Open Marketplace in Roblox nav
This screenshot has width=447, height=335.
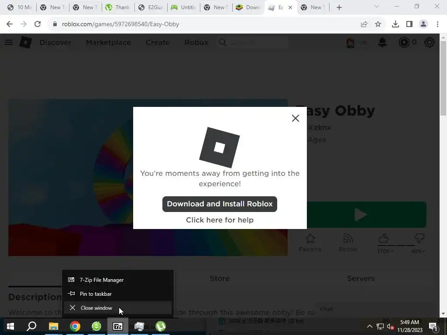(x=108, y=42)
